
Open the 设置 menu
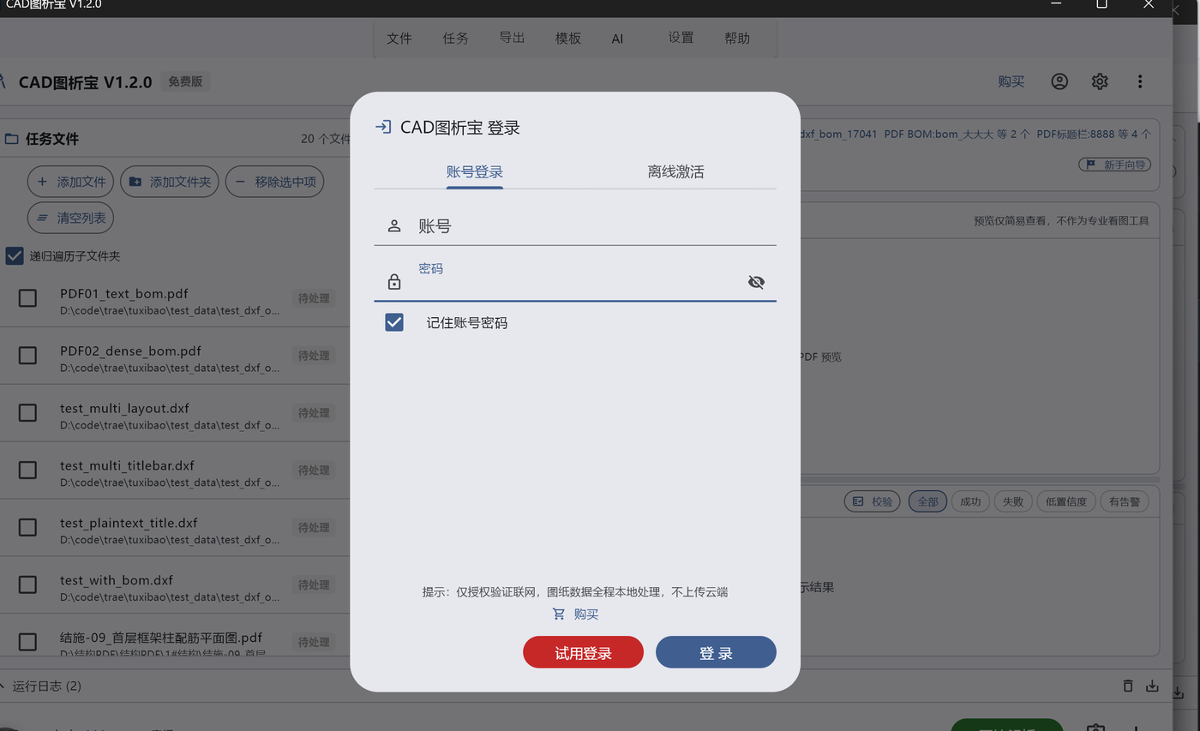(x=681, y=39)
